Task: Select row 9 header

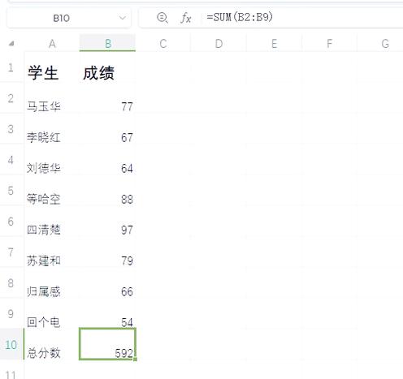Action: (x=11, y=314)
